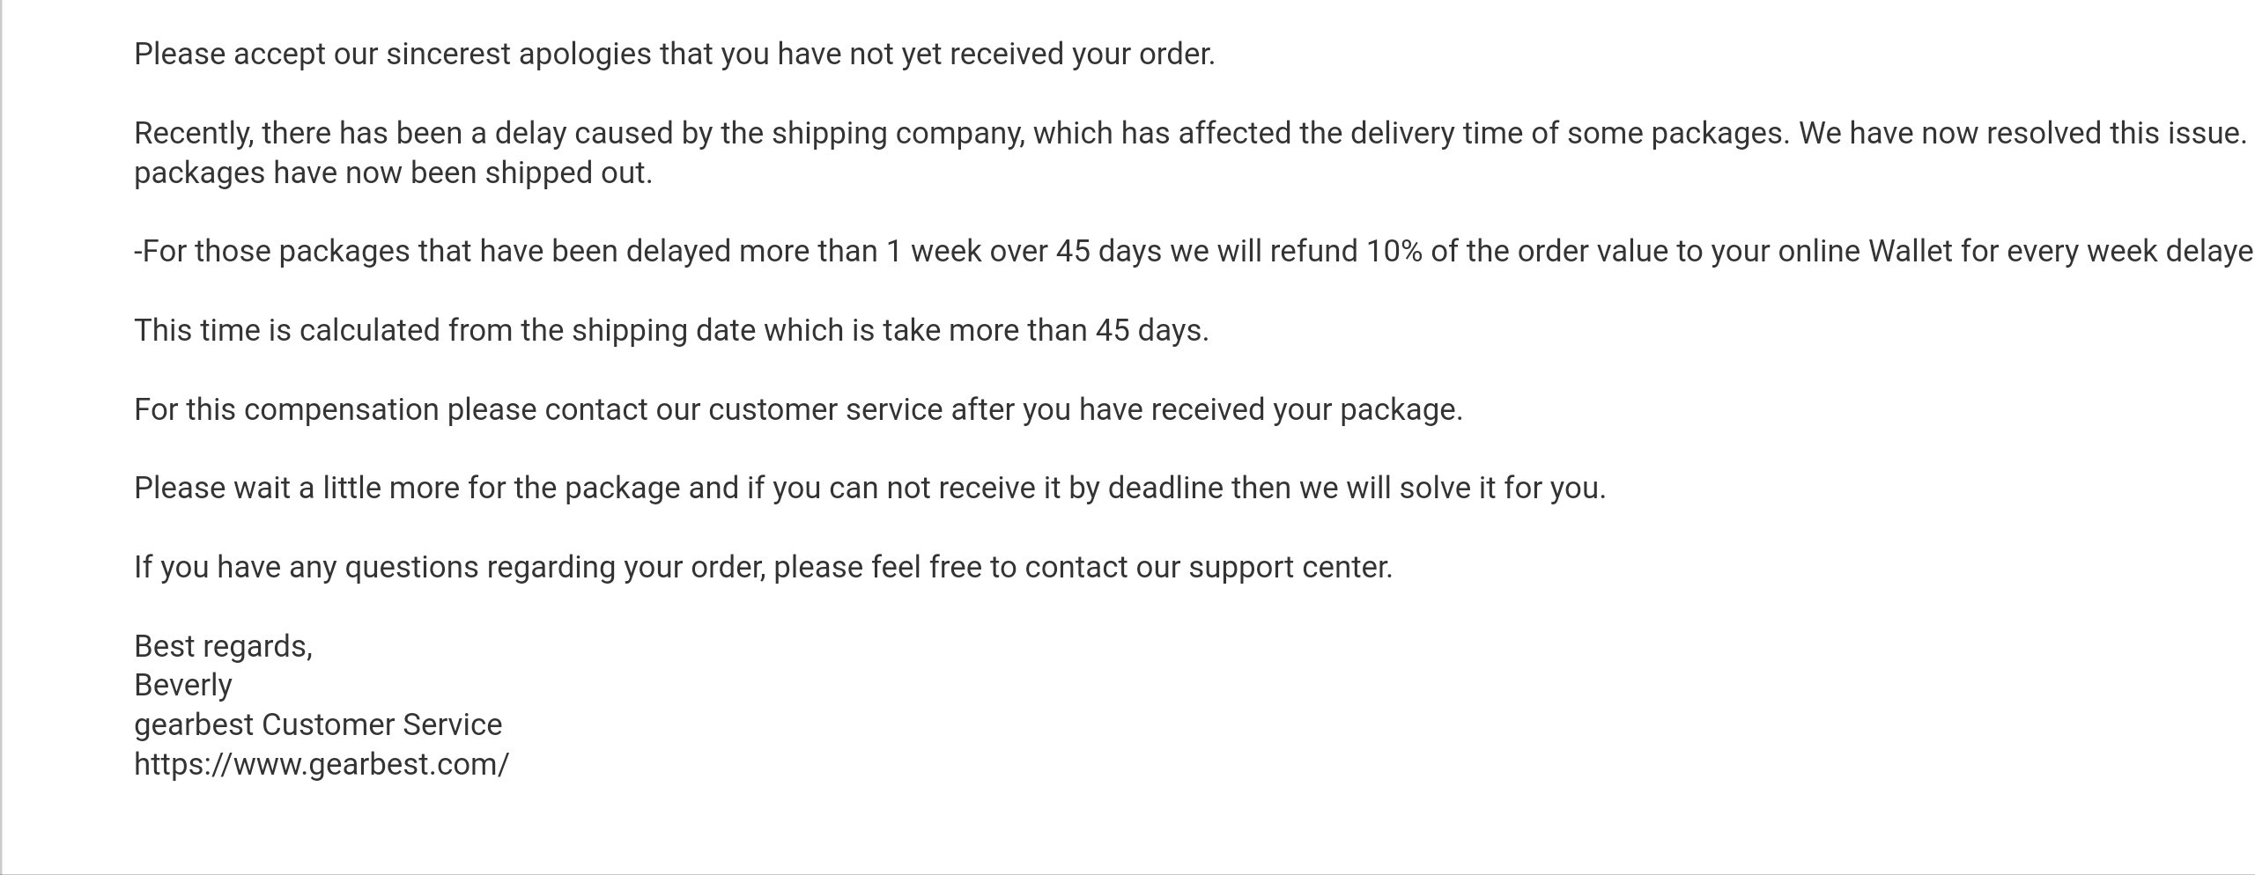Click the 'gearbest Customer Service' signature line
Image resolution: width=2255 pixels, height=875 pixels.
click(318, 725)
